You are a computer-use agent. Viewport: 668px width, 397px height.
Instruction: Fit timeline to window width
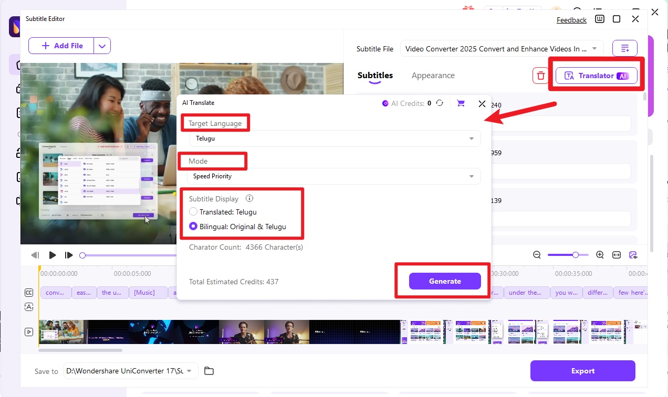(616, 255)
